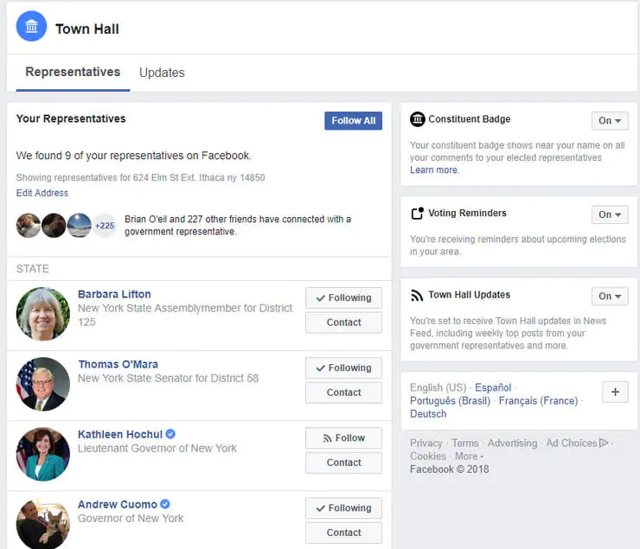Contact Thomas O'Mara
The image size is (640, 549).
(343, 393)
